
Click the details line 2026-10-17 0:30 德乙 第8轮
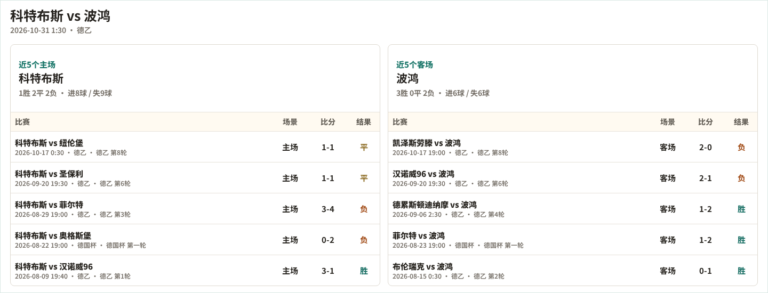tap(71, 153)
